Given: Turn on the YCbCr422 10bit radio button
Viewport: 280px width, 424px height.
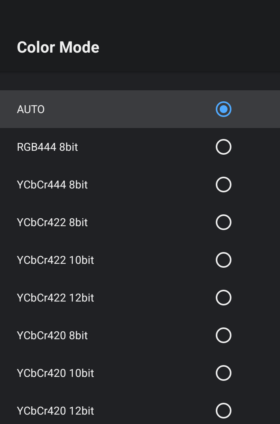Looking at the screenshot, I should point(224,260).
